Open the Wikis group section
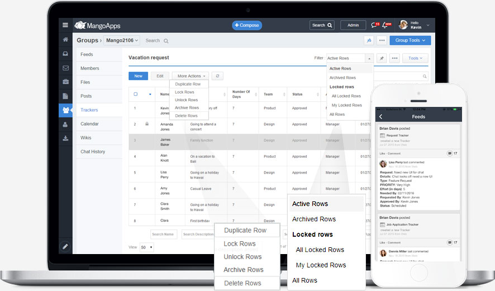The width and height of the screenshot is (495, 291). [x=99, y=138]
